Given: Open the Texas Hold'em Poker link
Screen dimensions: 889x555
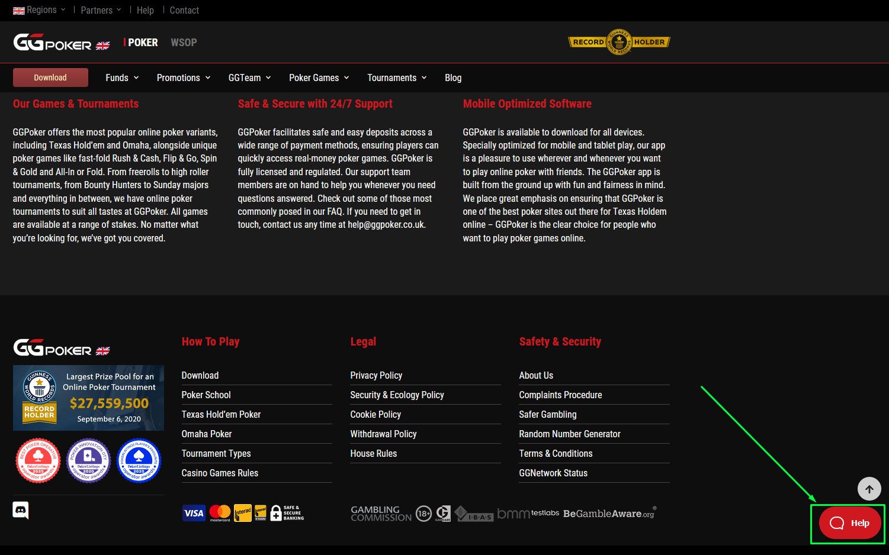Looking at the screenshot, I should 221,414.
